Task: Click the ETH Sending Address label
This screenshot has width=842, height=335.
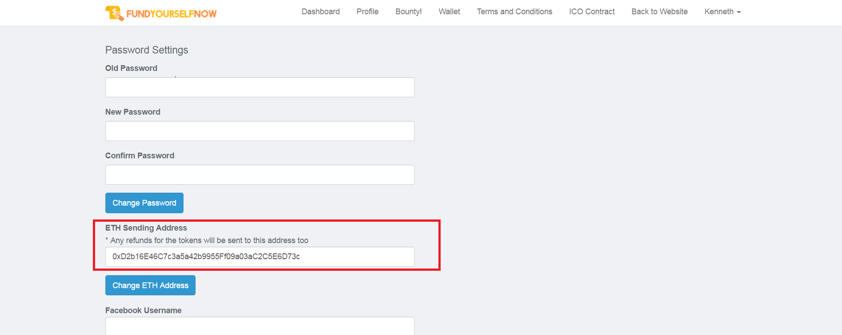Action: click(x=146, y=228)
